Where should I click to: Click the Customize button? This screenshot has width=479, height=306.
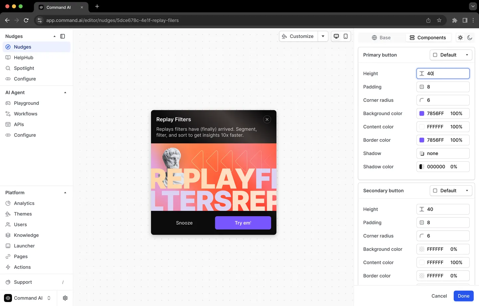pyautogui.click(x=298, y=36)
